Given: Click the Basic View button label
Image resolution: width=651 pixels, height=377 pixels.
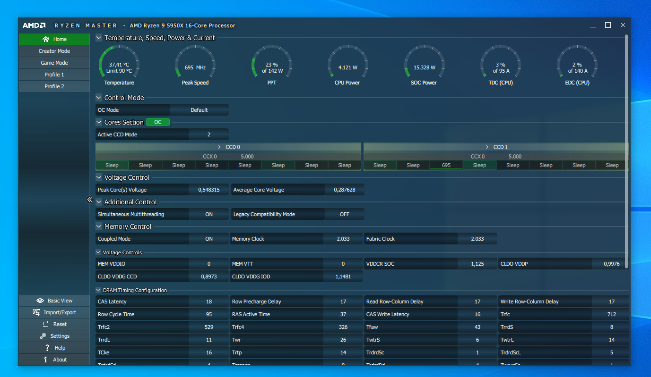Looking at the screenshot, I should click(x=60, y=301).
